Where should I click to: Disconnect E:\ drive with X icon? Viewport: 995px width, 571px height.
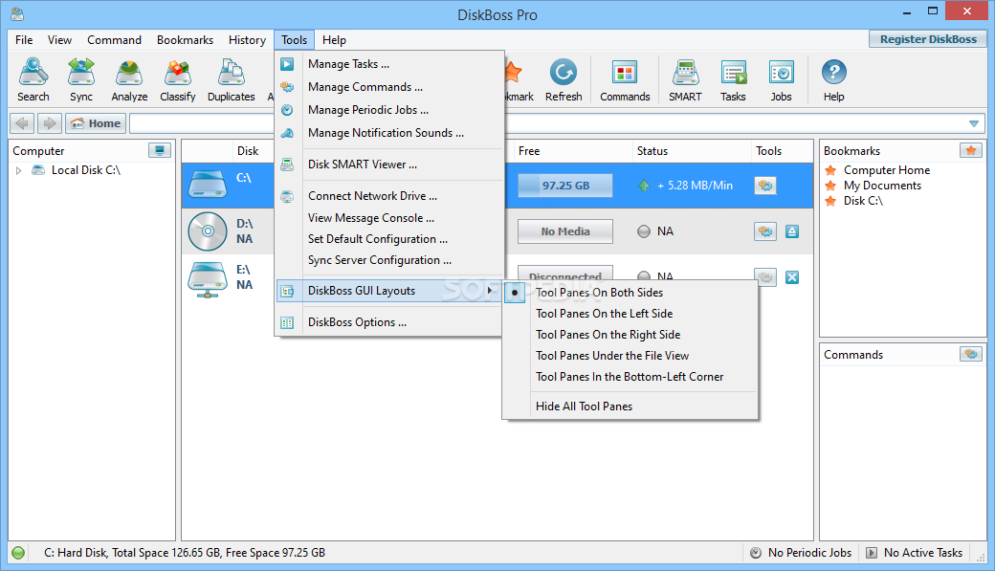792,277
